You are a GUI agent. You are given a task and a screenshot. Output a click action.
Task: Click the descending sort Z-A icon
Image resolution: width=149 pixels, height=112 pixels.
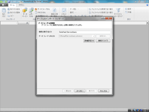click(90, 13)
